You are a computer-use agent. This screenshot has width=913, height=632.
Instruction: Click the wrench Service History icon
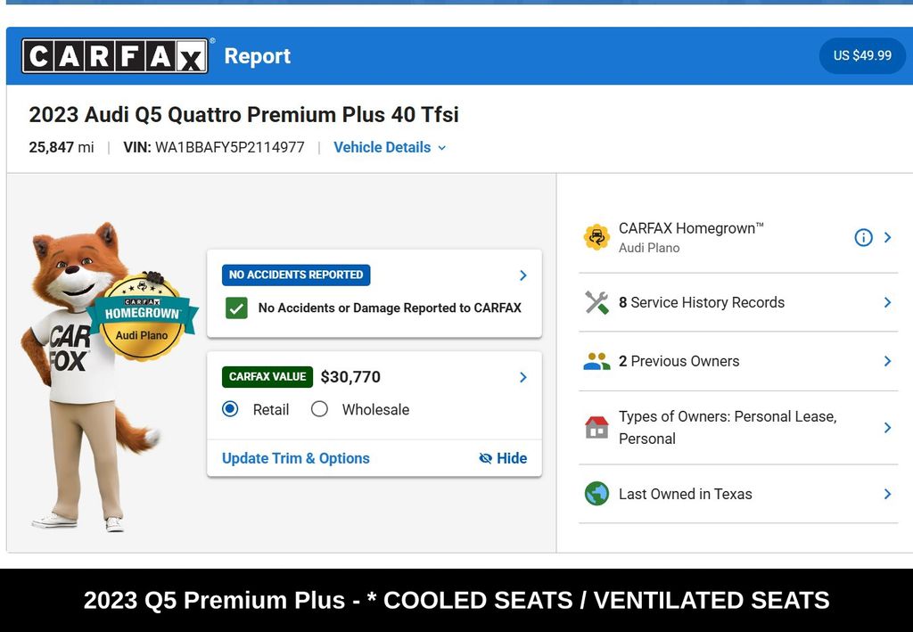596,302
